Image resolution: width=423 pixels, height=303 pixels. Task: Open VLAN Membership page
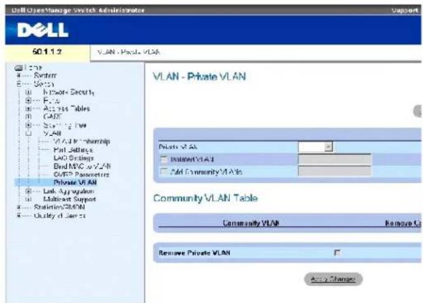click(x=82, y=141)
